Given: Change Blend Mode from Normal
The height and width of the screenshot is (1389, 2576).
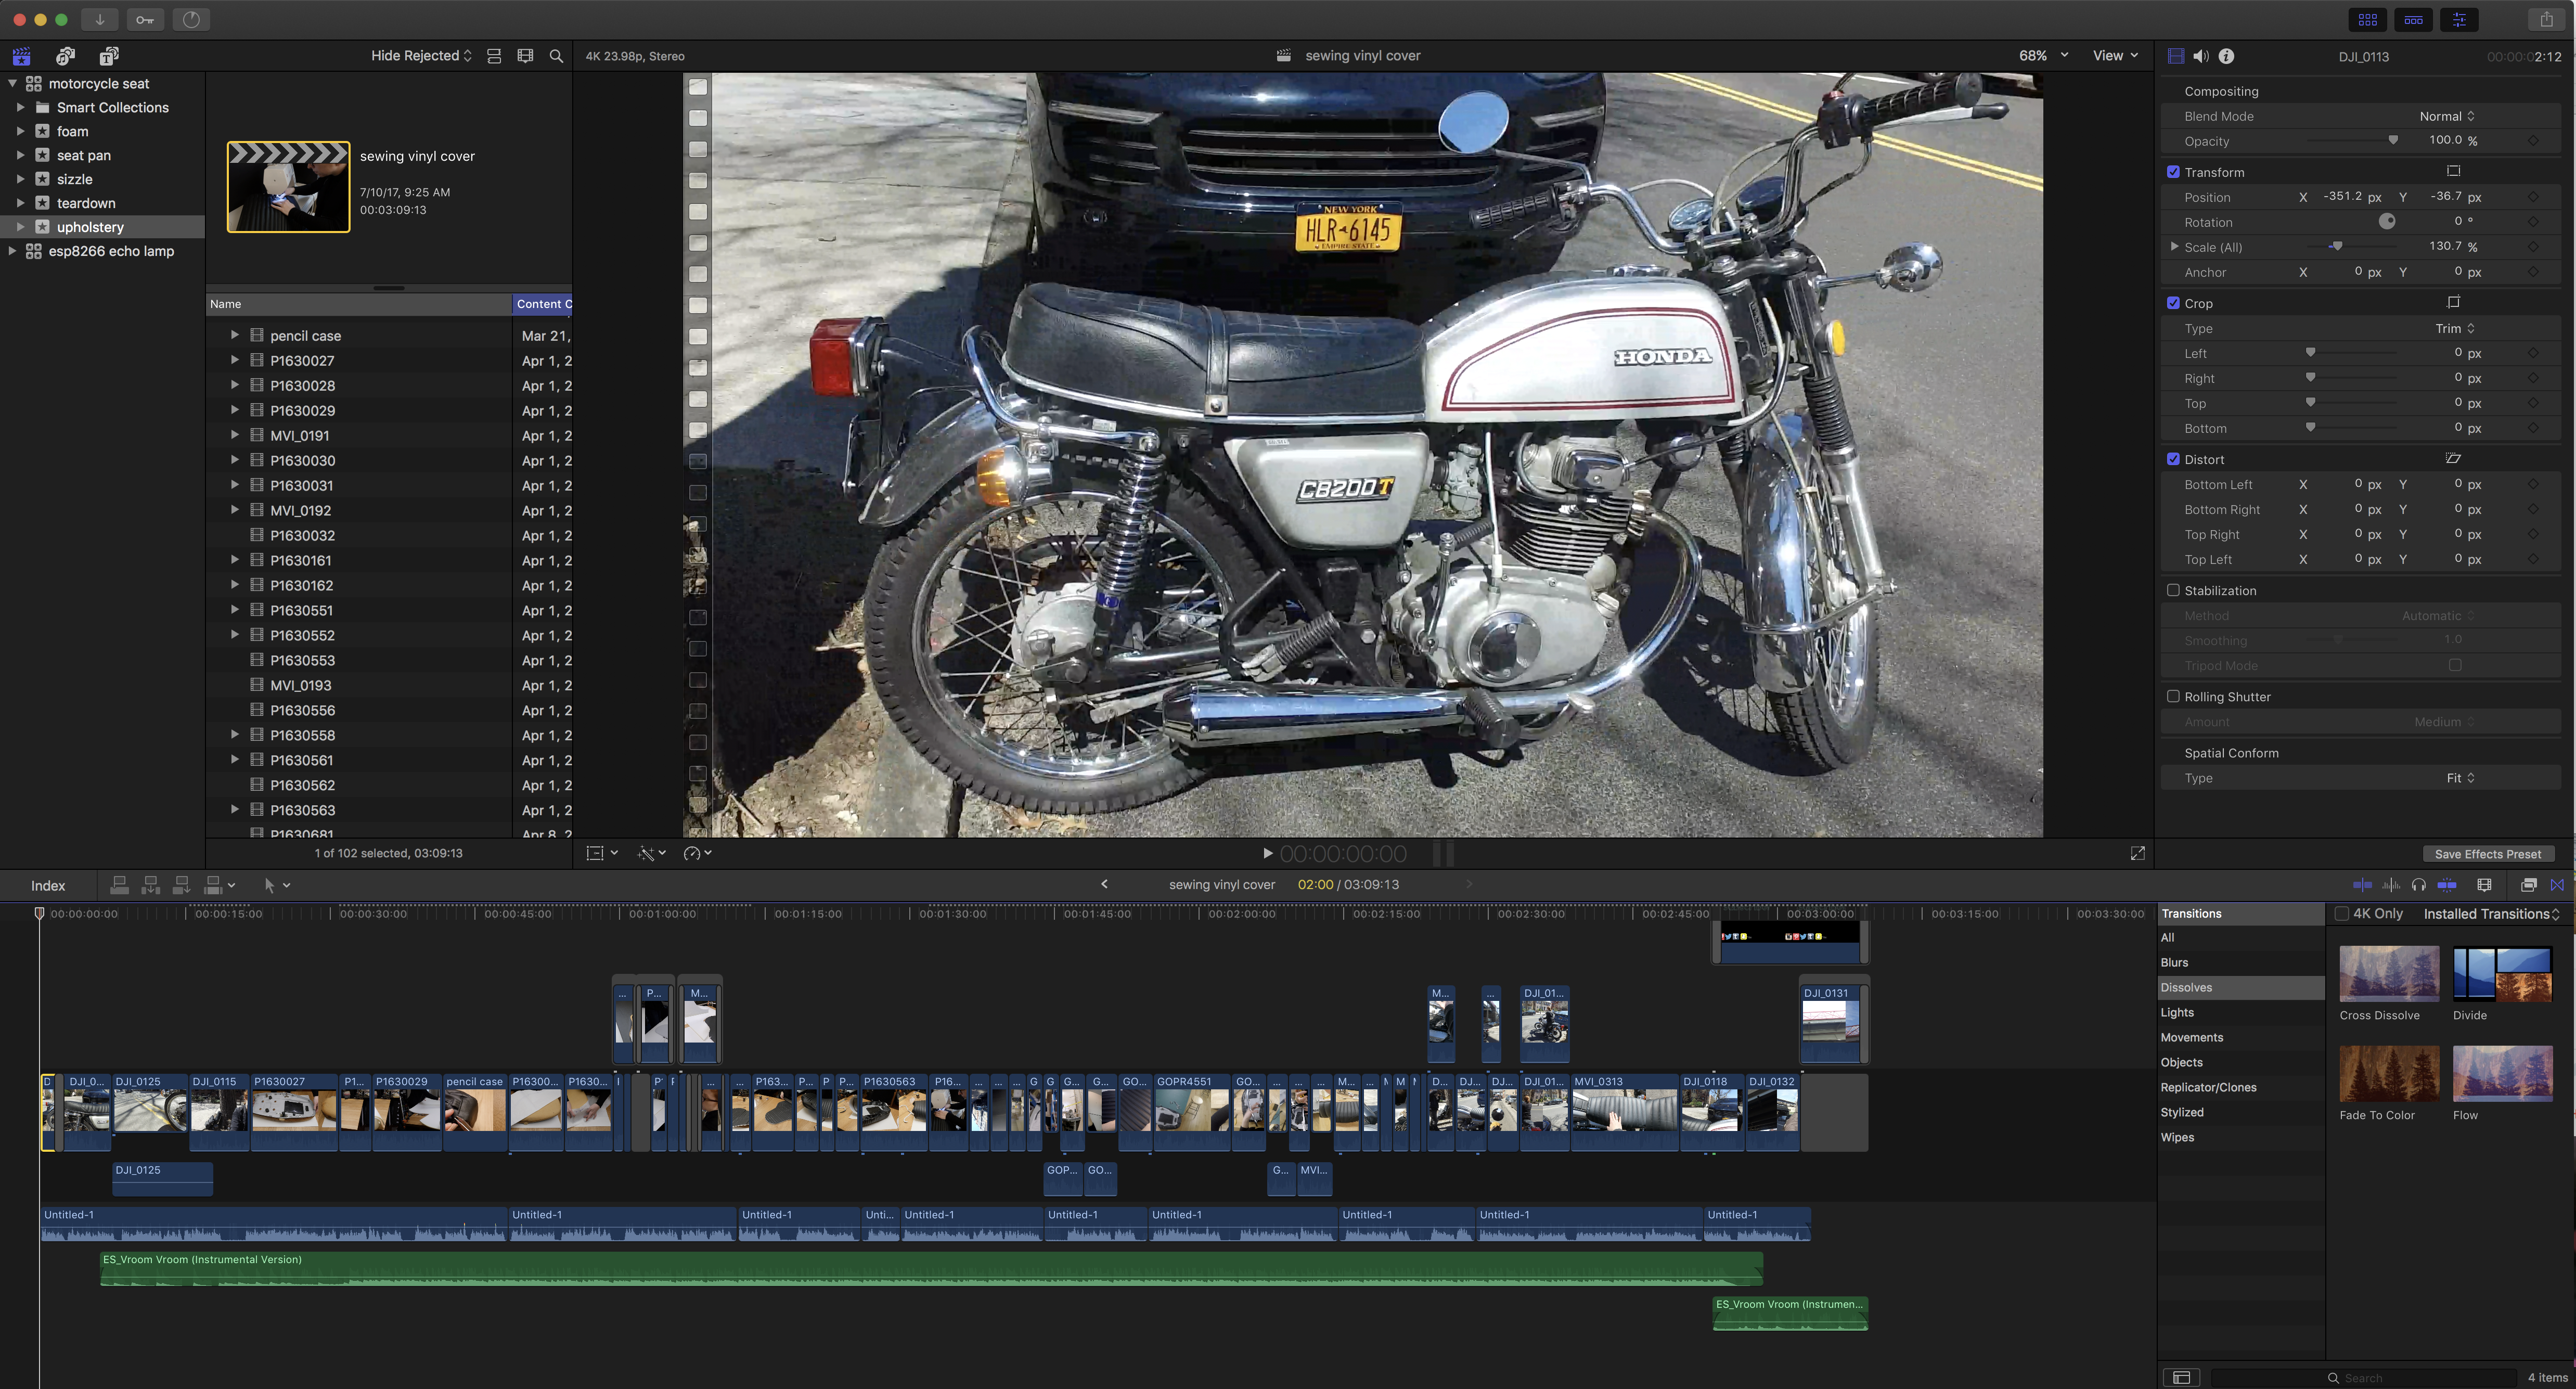Looking at the screenshot, I should click(2446, 116).
